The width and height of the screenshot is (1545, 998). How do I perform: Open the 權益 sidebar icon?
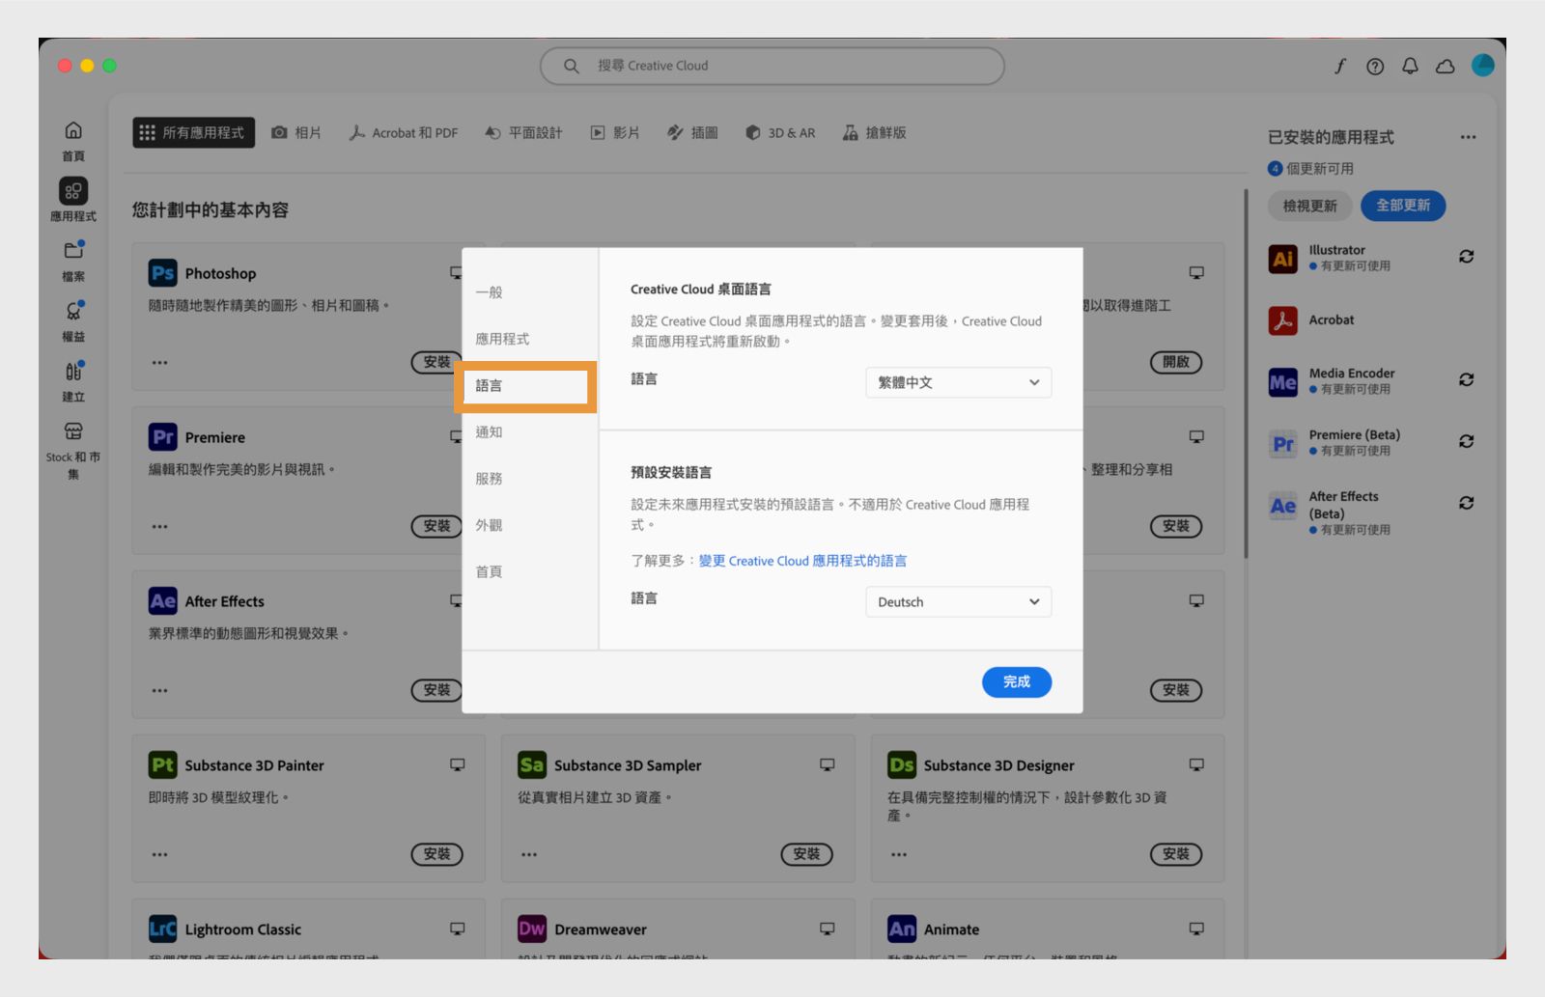click(73, 311)
